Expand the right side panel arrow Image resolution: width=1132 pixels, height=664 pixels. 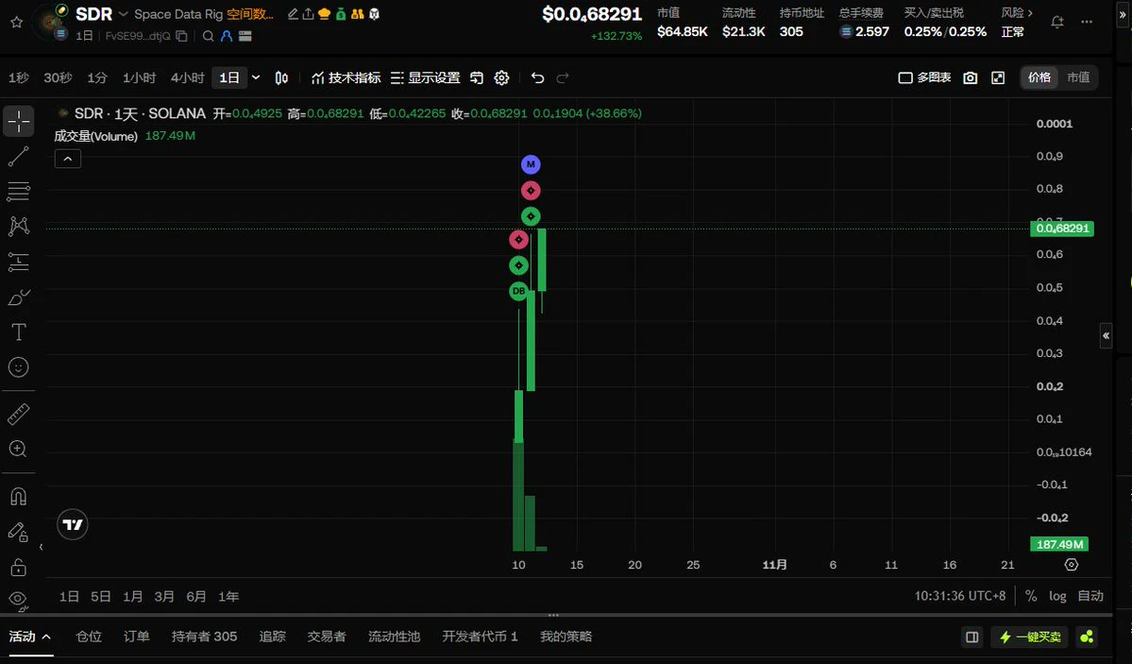(1106, 335)
